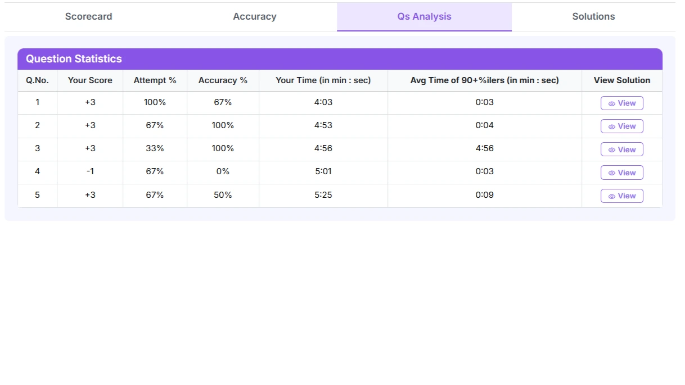
Task: Click the 0% accuracy cell for question 4
Action: [223, 171]
